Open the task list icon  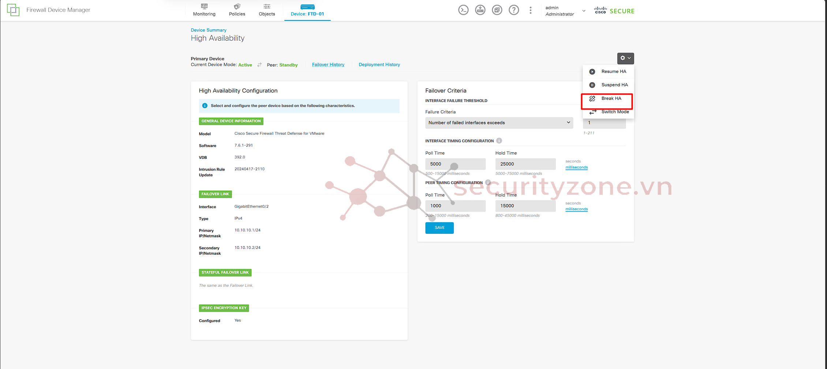click(x=497, y=10)
